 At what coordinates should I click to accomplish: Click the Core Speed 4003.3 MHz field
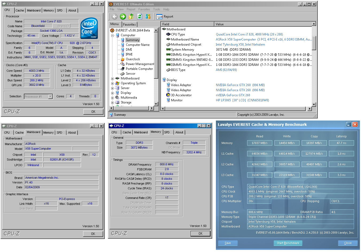click(37, 71)
